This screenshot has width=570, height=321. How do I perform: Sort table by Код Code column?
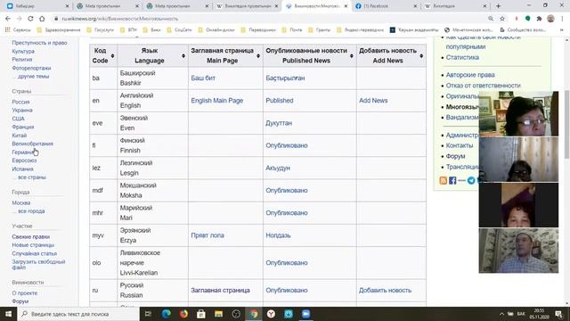pos(112,55)
